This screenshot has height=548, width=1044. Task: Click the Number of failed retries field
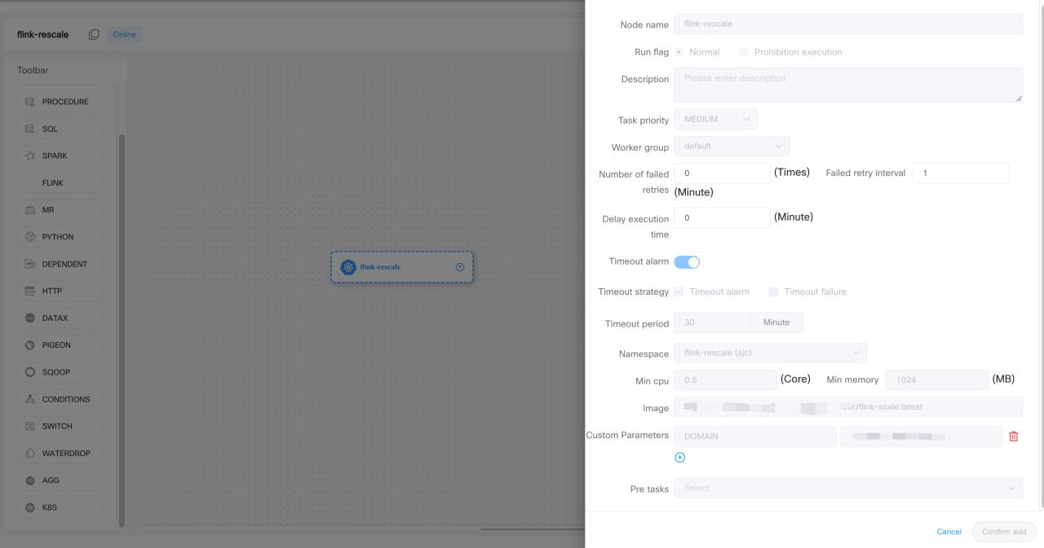pos(722,173)
